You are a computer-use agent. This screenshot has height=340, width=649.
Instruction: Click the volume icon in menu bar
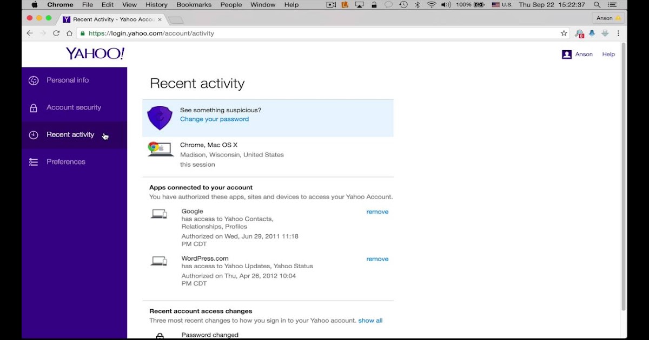pyautogui.click(x=446, y=5)
